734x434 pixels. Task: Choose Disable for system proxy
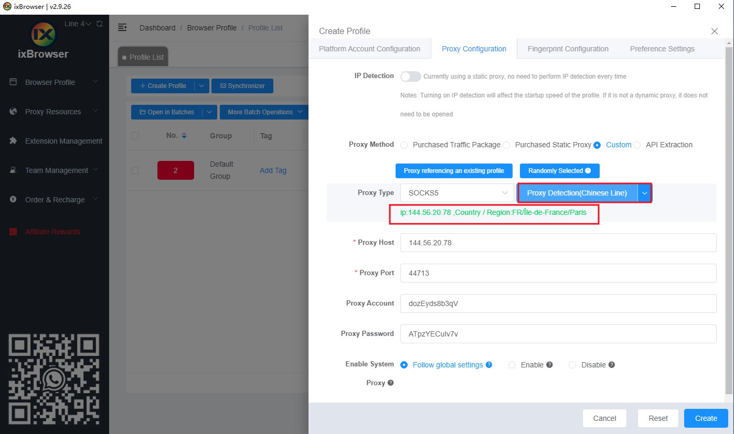click(572, 365)
